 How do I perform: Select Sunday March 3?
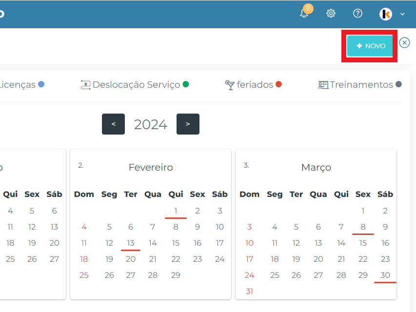(x=249, y=227)
